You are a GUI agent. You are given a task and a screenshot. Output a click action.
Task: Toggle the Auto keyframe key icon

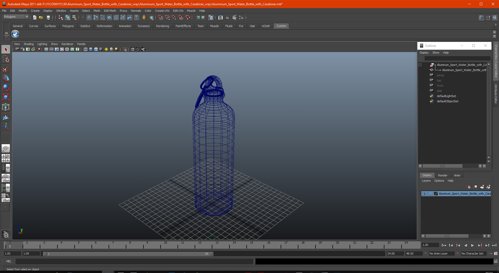coord(490,253)
